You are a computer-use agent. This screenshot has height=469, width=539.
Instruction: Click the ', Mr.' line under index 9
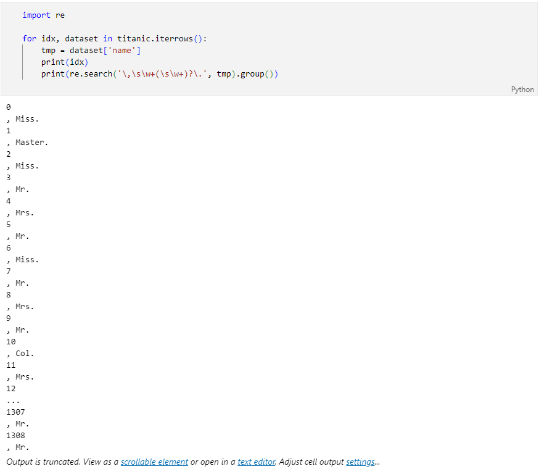click(x=17, y=330)
